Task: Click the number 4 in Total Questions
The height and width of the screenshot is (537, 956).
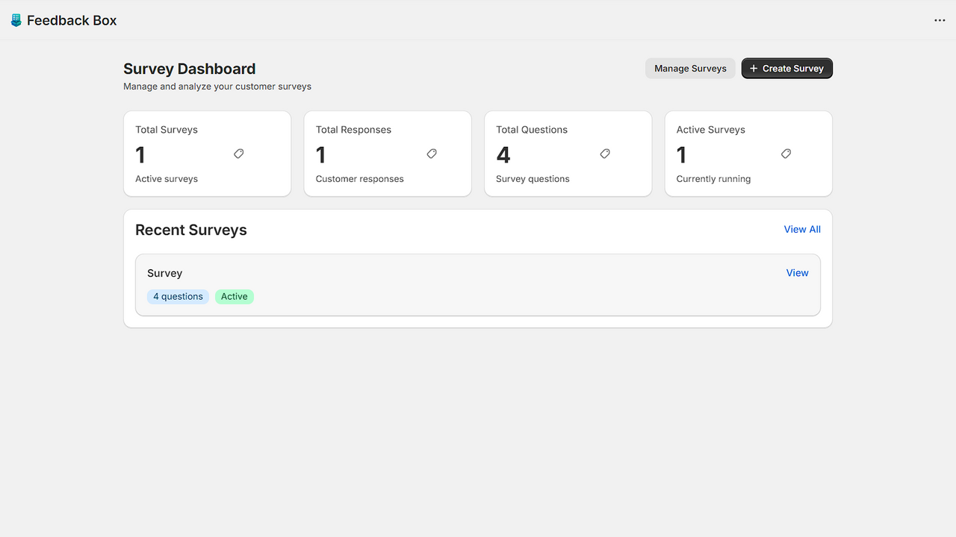Action: pos(503,155)
